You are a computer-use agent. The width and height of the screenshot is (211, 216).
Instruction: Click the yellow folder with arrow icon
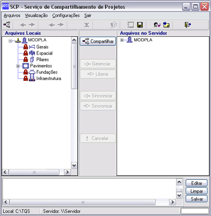point(166,25)
